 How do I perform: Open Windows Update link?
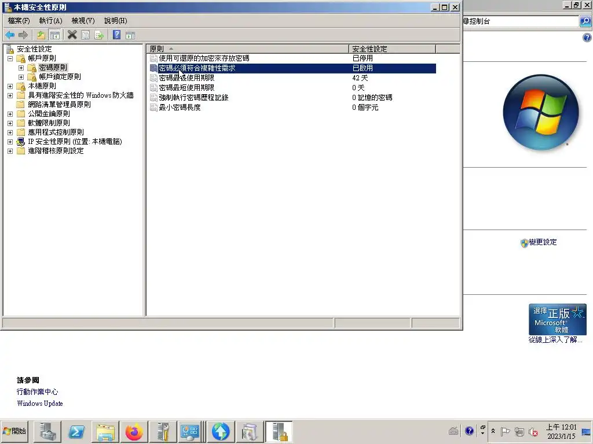click(x=40, y=404)
